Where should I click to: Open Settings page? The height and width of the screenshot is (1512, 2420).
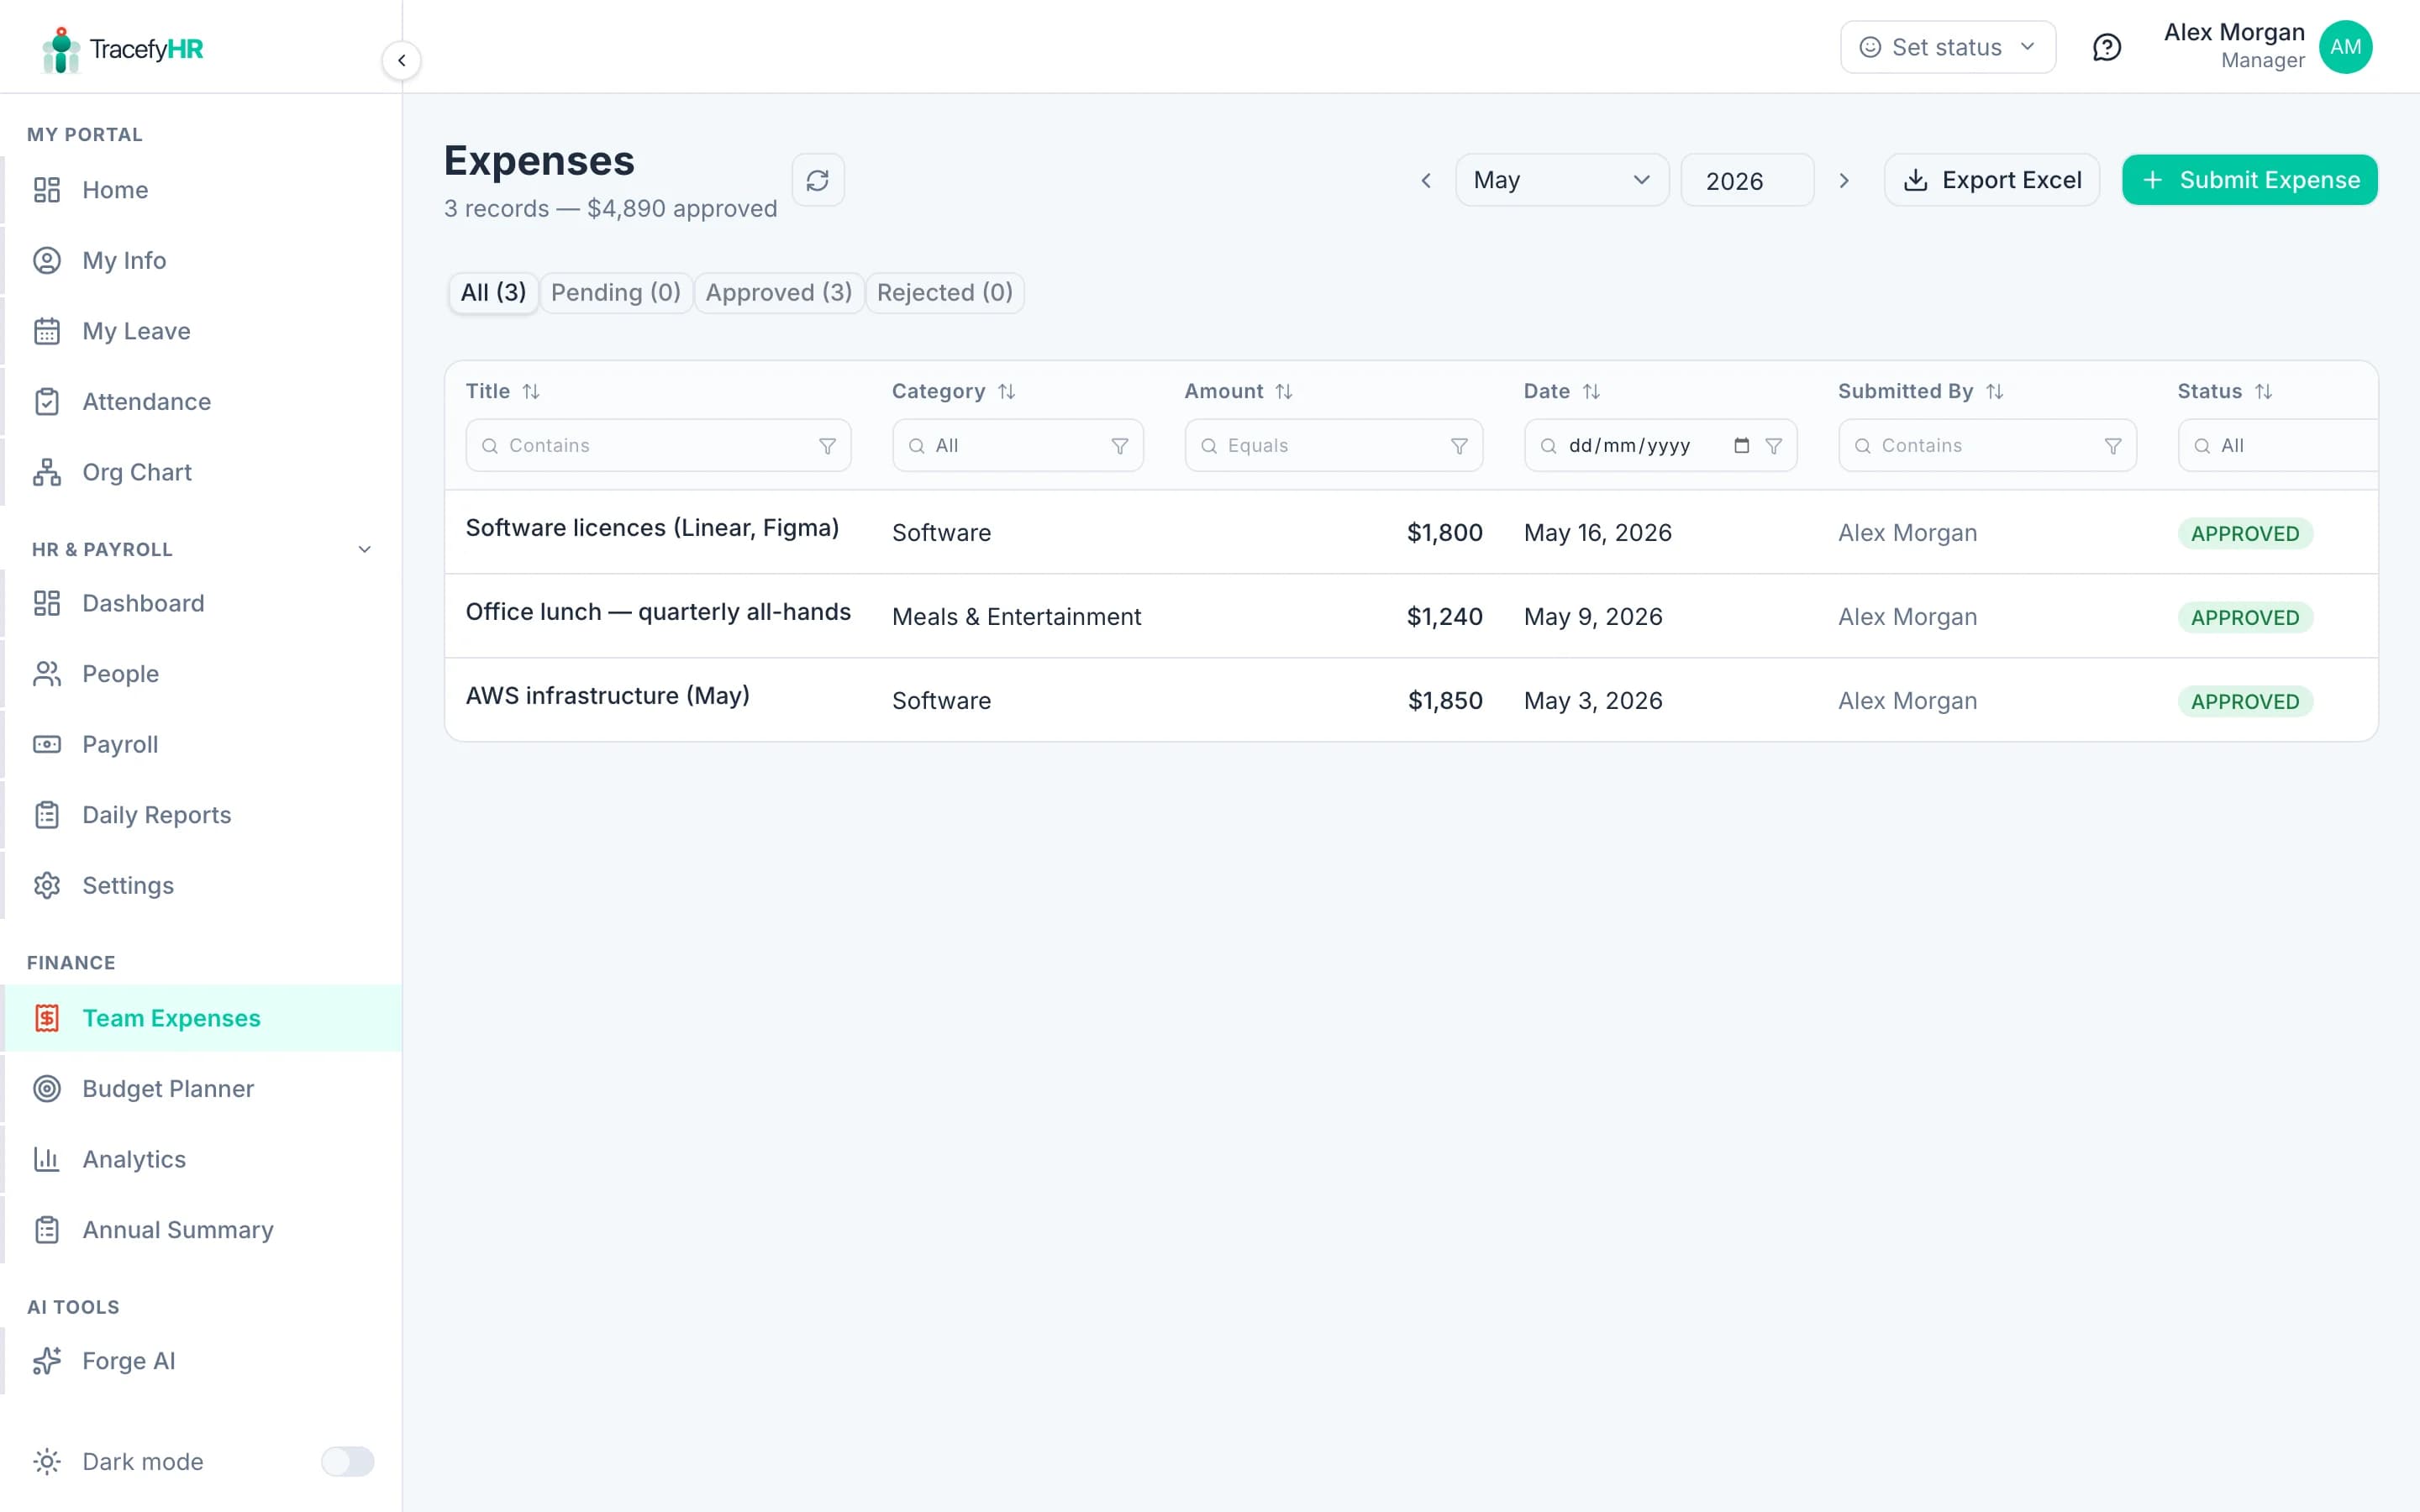(x=202, y=885)
